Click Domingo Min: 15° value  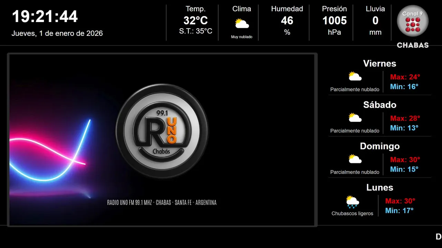(x=404, y=169)
